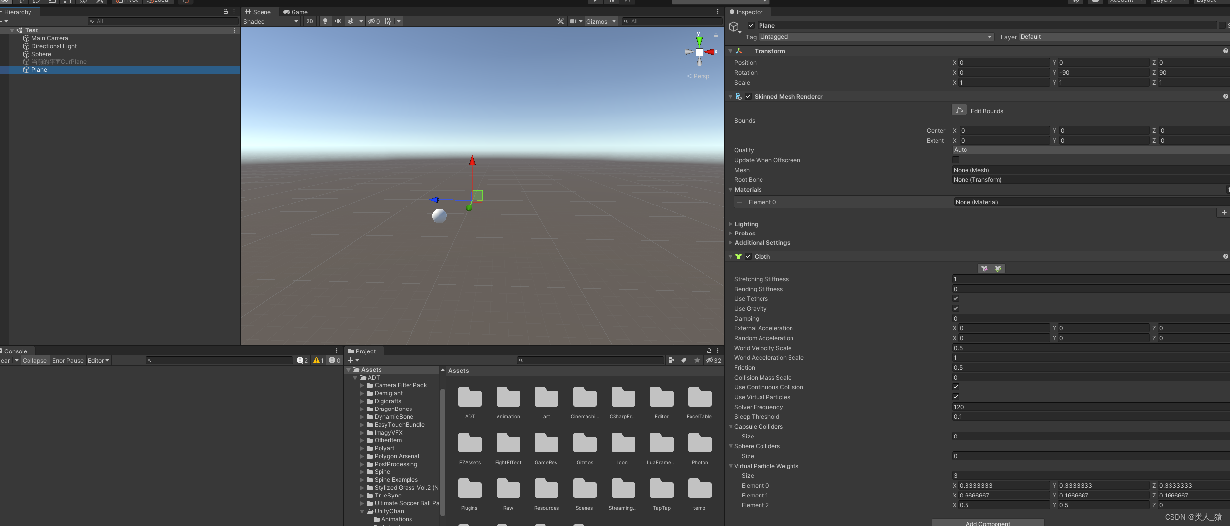Select the Console tab
This screenshot has width=1230, height=526.
pyautogui.click(x=15, y=351)
